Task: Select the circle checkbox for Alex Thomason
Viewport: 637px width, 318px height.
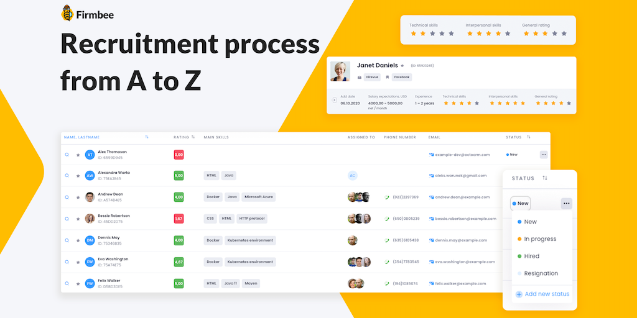Action: 67,155
